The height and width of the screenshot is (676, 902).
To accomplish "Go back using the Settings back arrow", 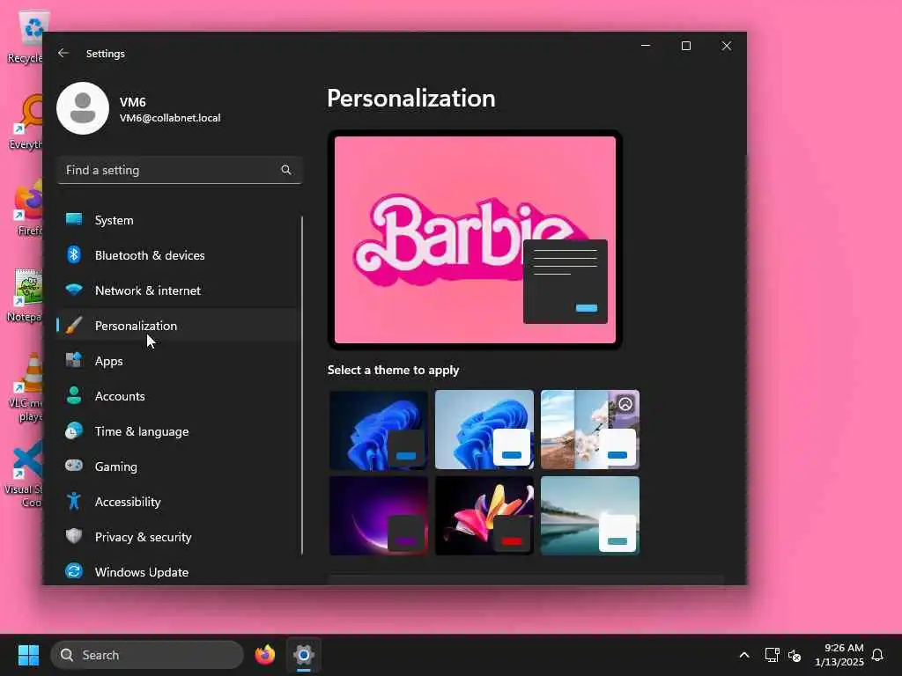I will pos(63,53).
